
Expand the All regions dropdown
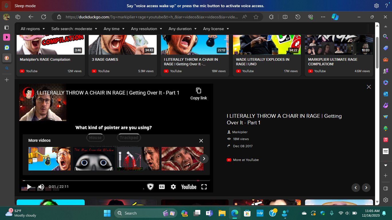pos(33,29)
